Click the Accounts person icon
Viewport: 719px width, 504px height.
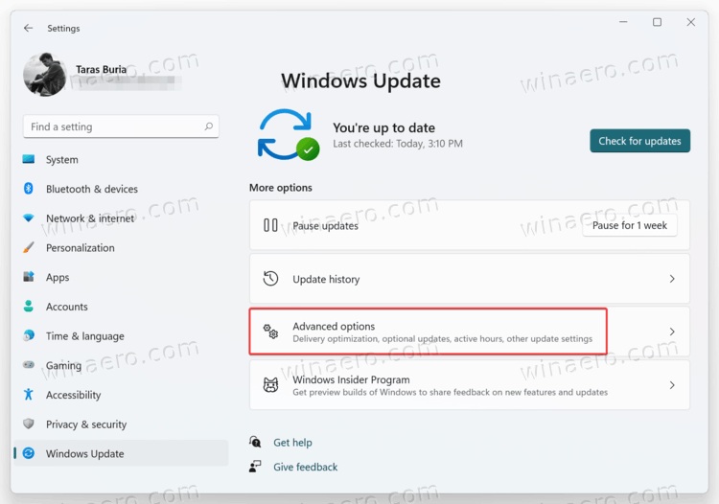[x=29, y=306]
